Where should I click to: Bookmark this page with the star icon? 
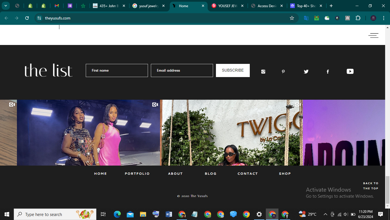point(292,18)
